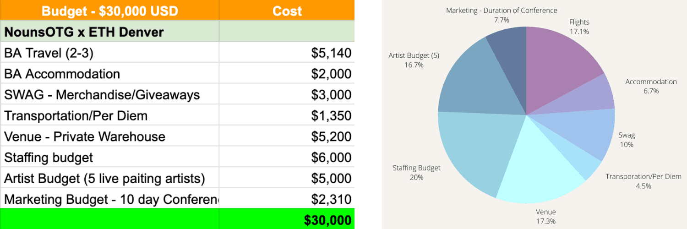The image size is (687, 229).
Task: Click the Artist Budget (5 live paiting artists) cell
Action: 110,178
